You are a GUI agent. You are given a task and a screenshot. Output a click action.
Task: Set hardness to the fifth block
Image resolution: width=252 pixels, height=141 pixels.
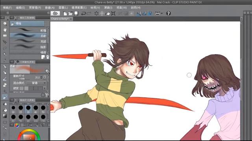pos(41,88)
